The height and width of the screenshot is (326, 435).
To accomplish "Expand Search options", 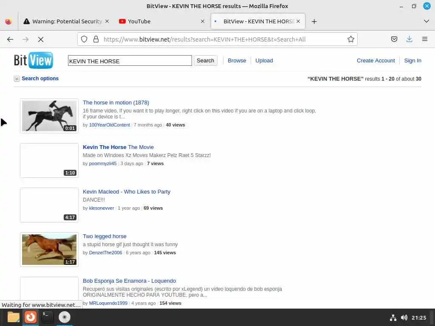I will 40,79.
